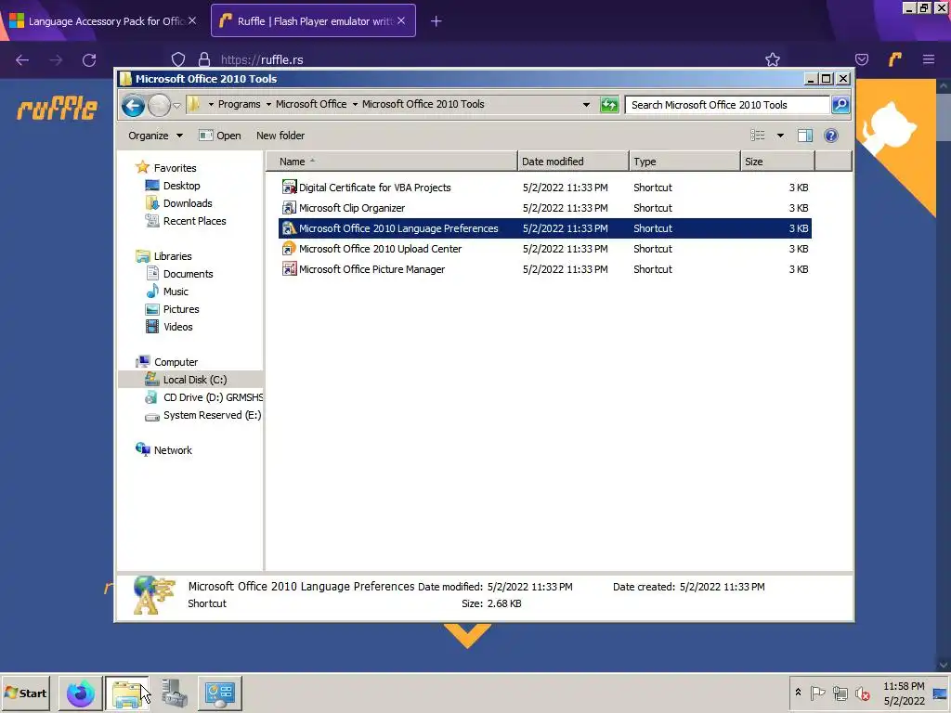Toggle the preview pane icon
Screen dimensions: 951x713
point(805,136)
